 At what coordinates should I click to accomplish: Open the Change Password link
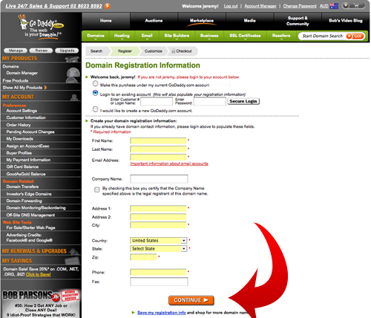[x=300, y=6]
